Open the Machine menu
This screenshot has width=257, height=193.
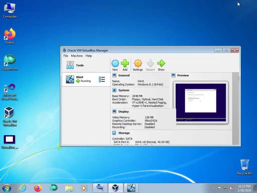click(77, 56)
